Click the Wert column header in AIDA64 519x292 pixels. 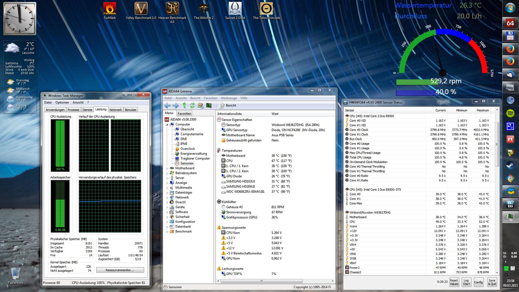tap(302, 114)
